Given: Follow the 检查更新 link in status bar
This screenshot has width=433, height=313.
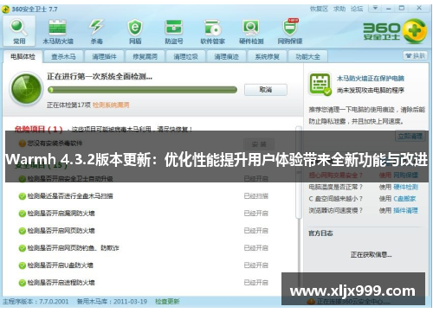Looking at the screenshot, I should tap(167, 302).
